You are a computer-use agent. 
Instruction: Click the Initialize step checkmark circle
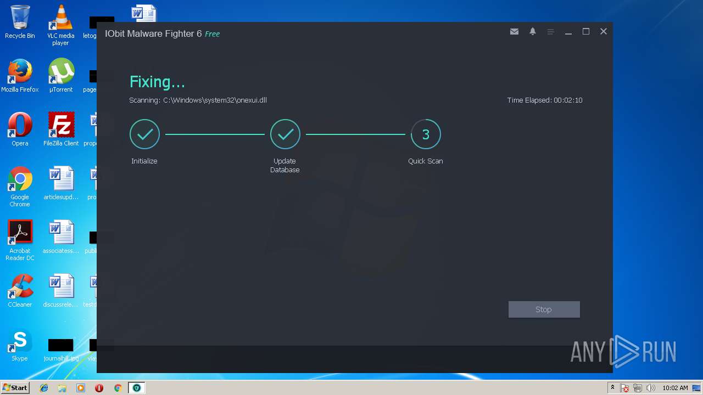coord(144,134)
